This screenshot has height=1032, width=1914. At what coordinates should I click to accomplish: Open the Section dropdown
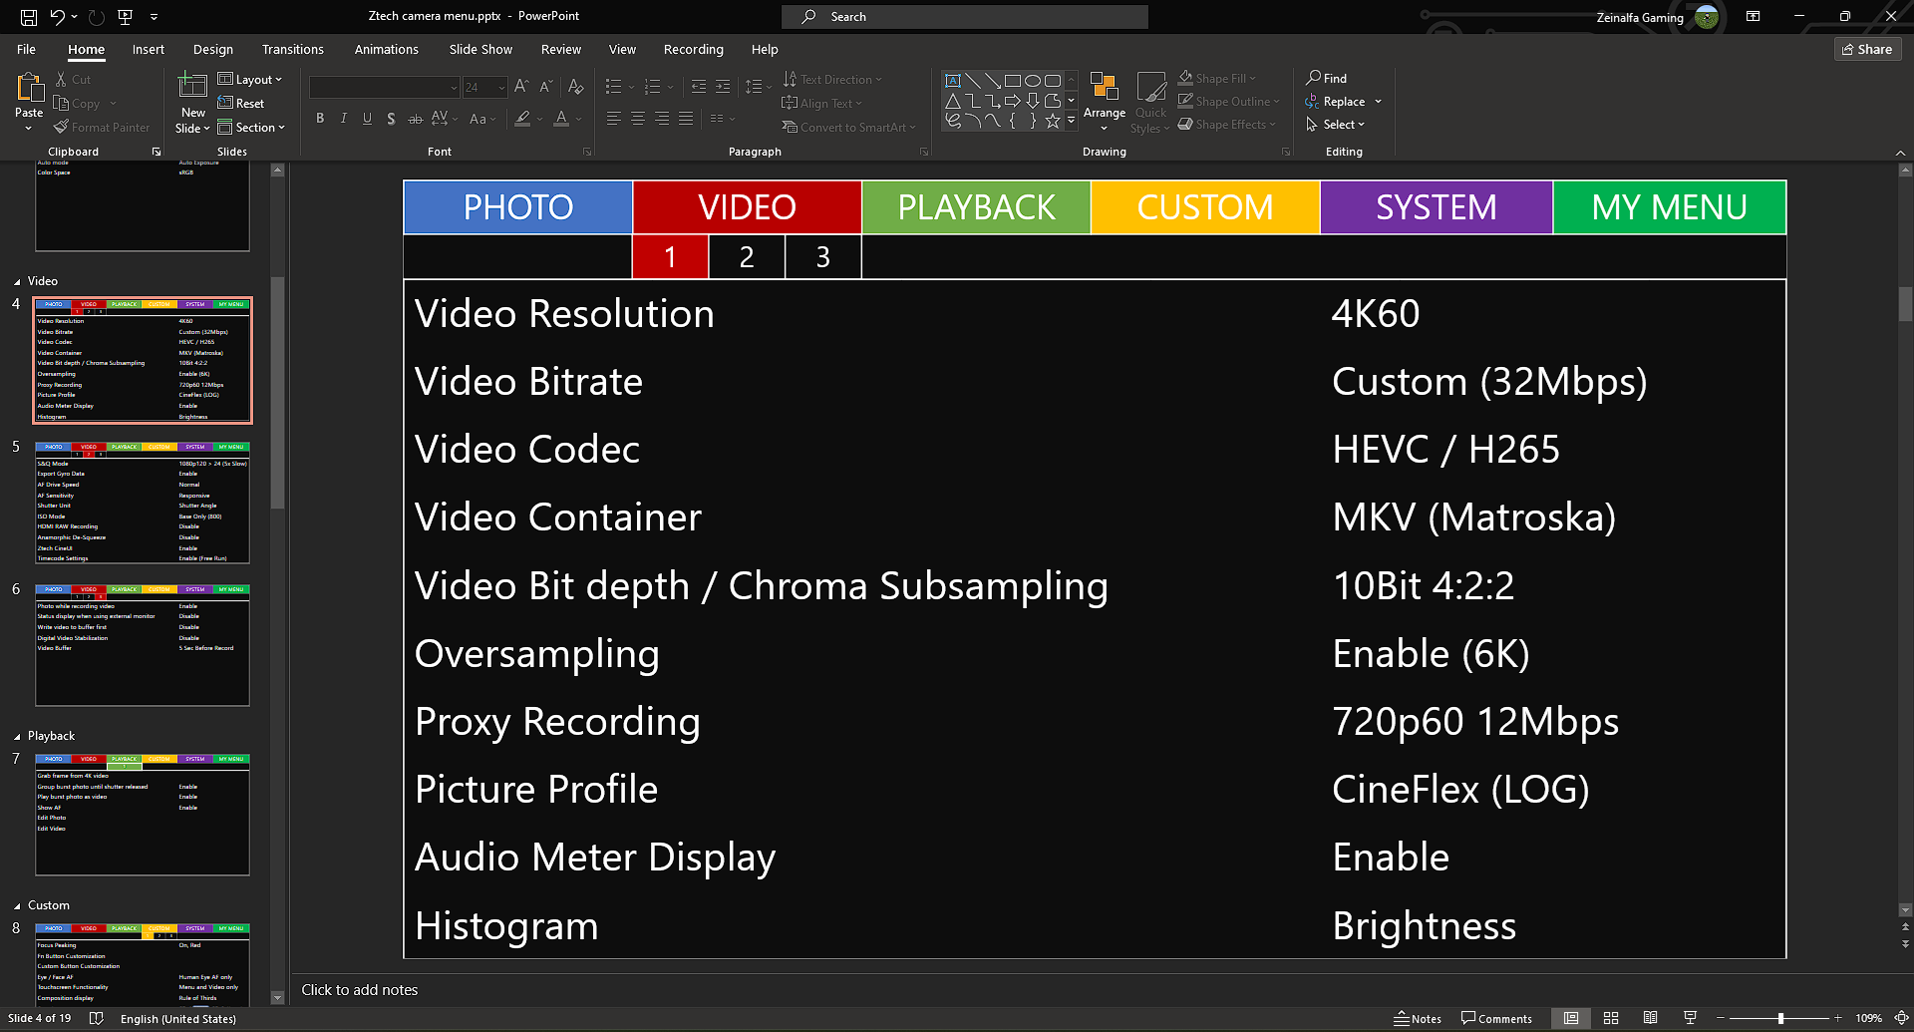click(251, 127)
